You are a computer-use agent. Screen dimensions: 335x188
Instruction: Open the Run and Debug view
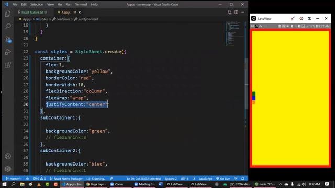[8, 52]
